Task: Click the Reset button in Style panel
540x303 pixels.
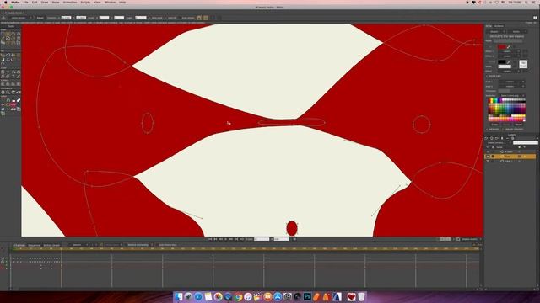Action: click(x=518, y=125)
